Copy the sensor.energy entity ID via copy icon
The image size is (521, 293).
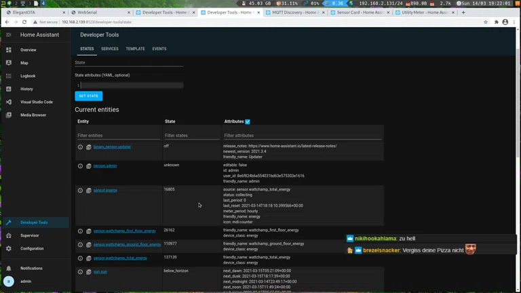[x=88, y=191]
